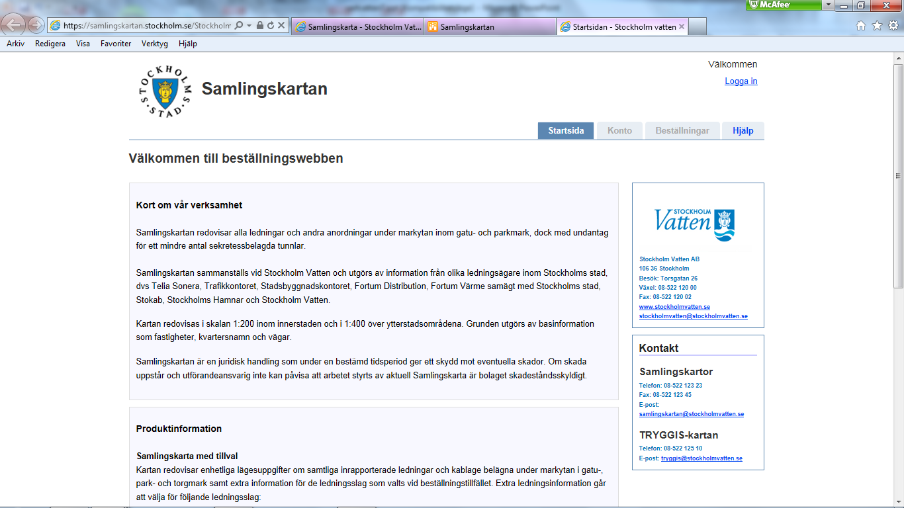Switch to Samlingskarta - Stockholm Vatten tab
Image resolution: width=904 pixels, height=508 pixels.
tap(357, 27)
